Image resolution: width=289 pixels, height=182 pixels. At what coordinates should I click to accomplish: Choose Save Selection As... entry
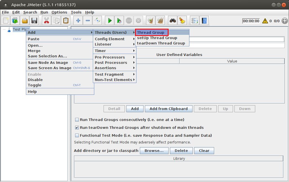click(x=60, y=56)
